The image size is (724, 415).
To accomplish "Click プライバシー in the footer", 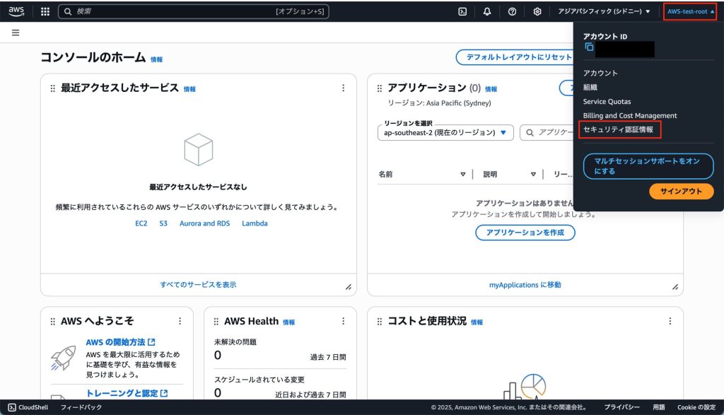I will point(622,407).
